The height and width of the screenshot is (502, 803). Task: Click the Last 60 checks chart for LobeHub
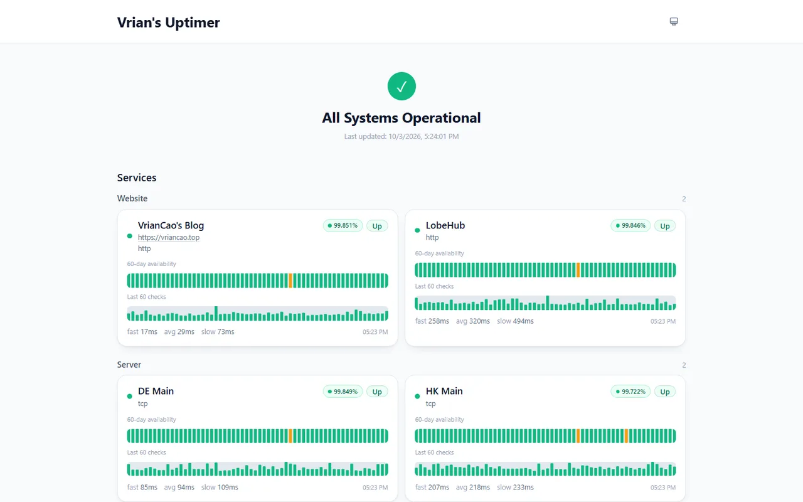545,303
